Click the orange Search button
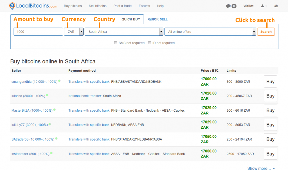The width and height of the screenshot is (288, 170). [266, 32]
